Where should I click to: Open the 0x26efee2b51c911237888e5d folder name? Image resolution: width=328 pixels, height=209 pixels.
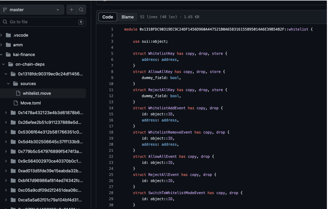50,122
